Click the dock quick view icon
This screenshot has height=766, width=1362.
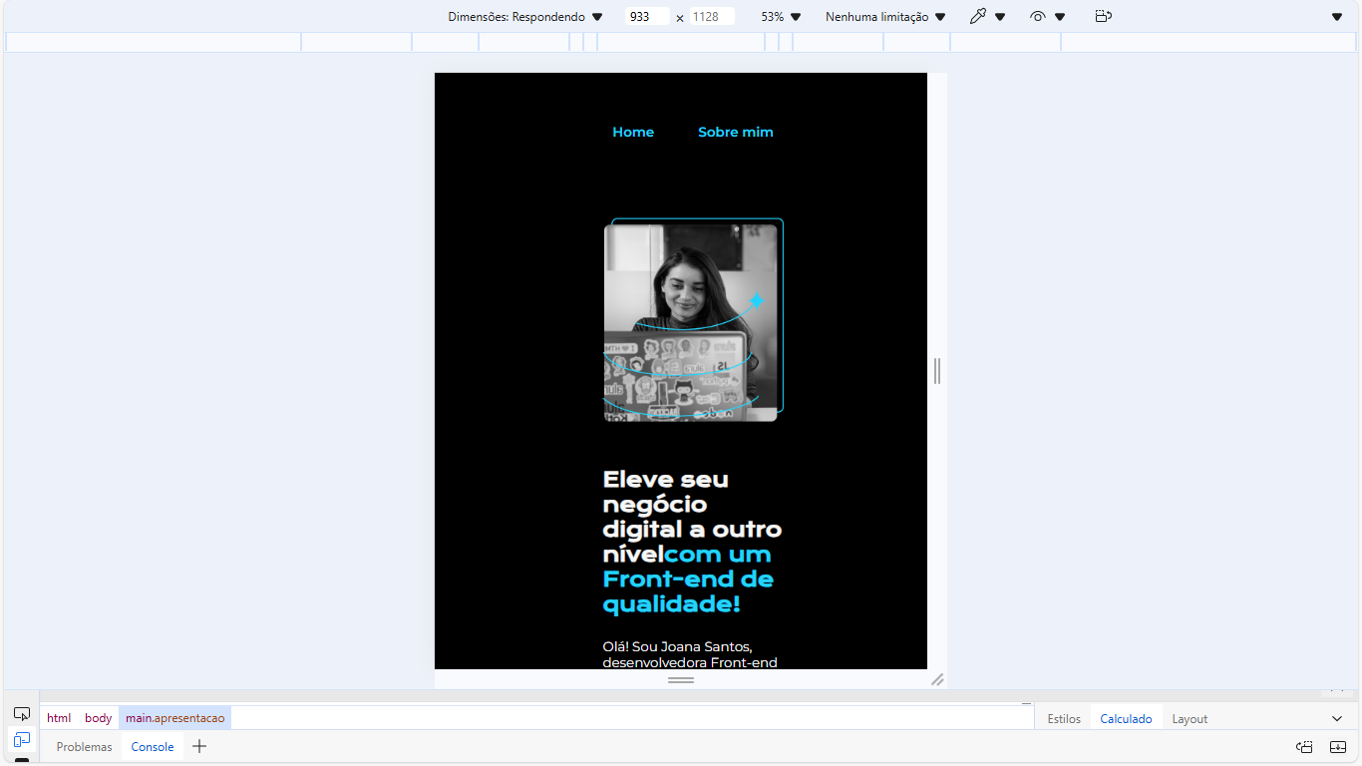[1304, 746]
